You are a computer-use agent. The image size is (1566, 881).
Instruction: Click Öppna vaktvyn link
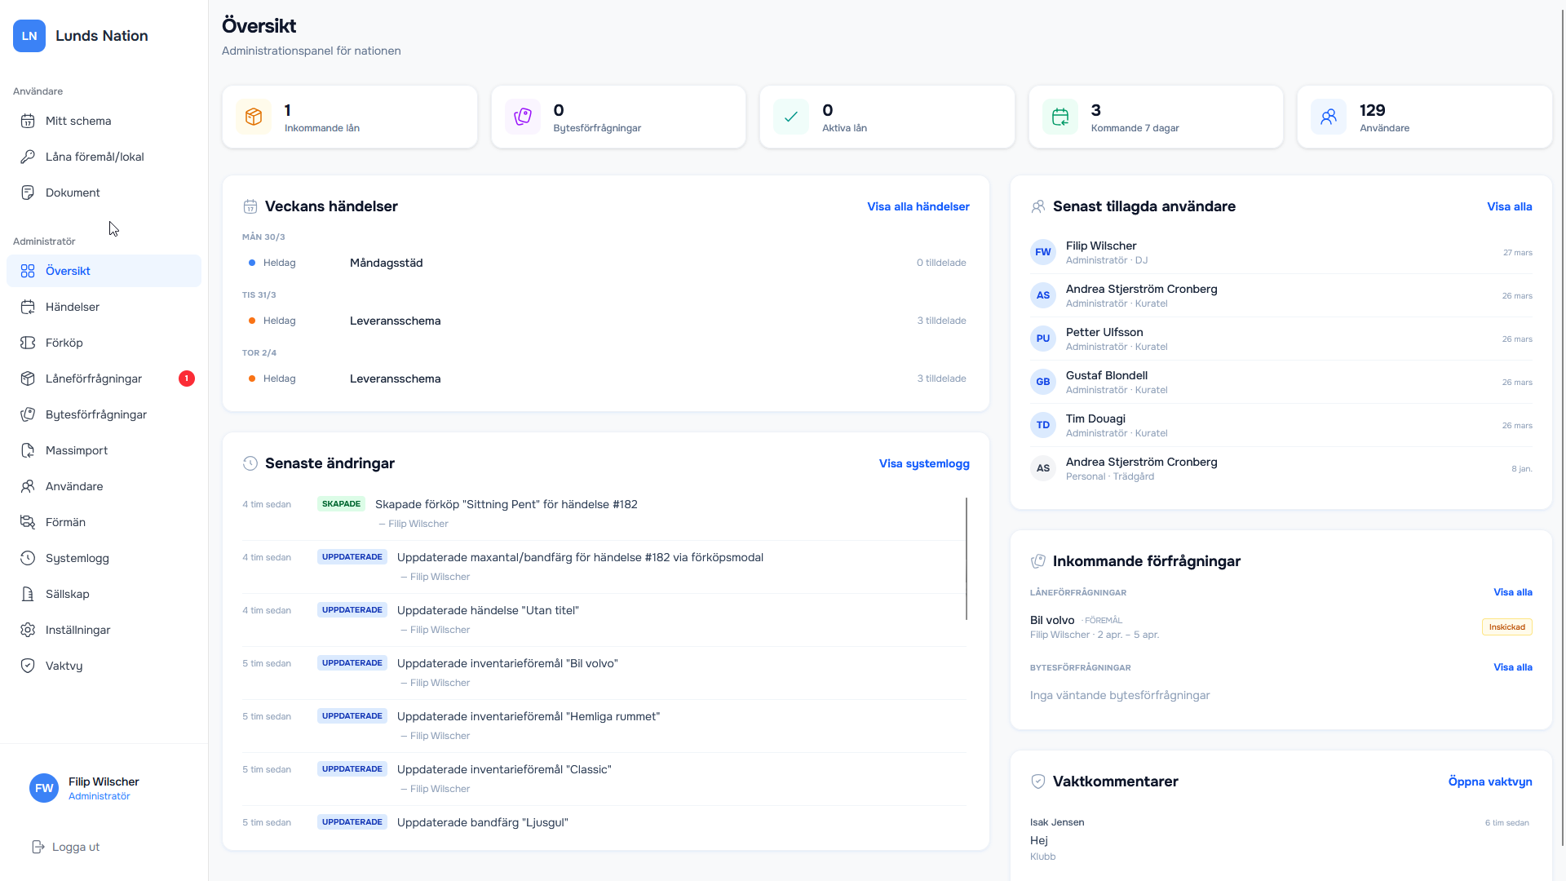[1489, 781]
